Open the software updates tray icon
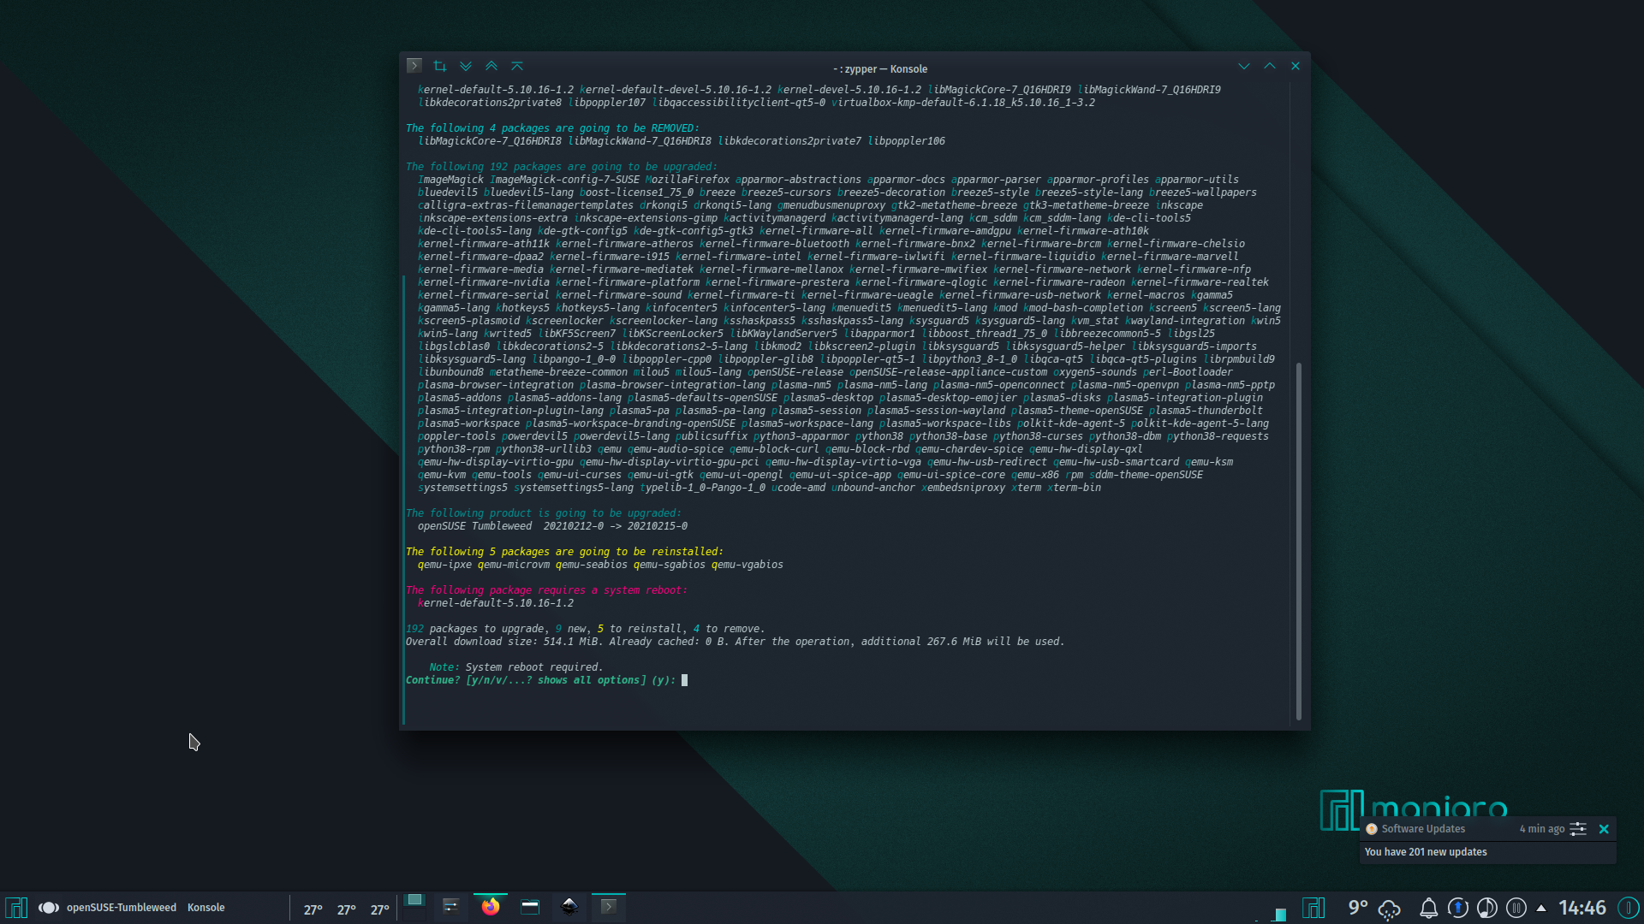Viewport: 1644px width, 924px height. [1458, 908]
